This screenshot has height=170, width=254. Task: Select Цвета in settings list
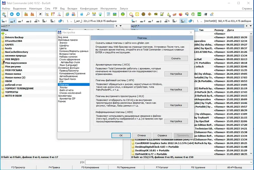[x=63, y=48]
